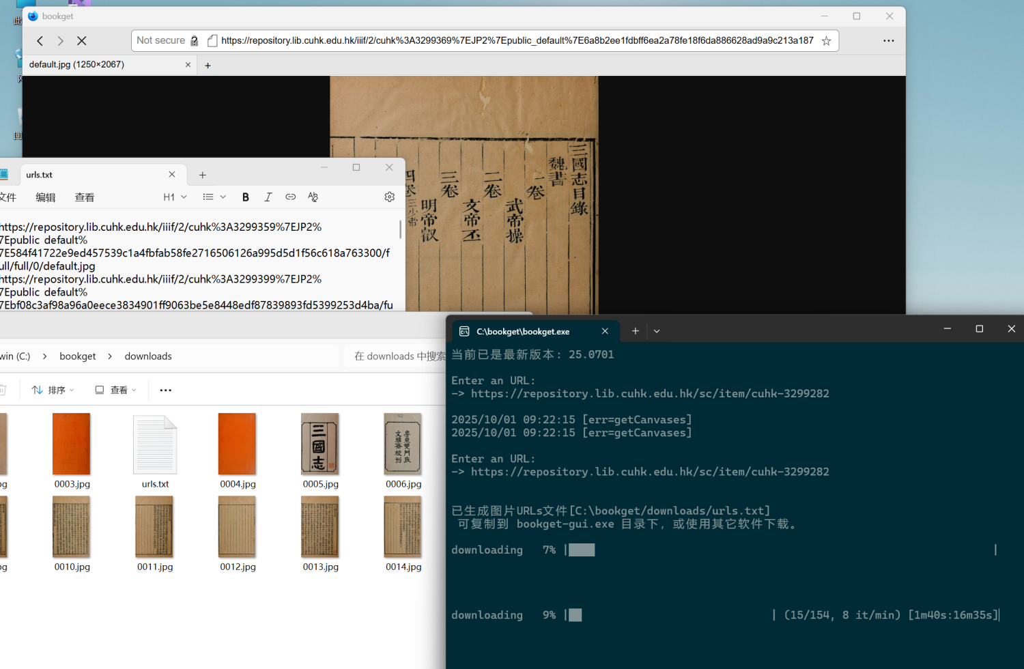1024x669 pixels.
Task: Click the bookget breadcrumb folder
Action: [78, 356]
